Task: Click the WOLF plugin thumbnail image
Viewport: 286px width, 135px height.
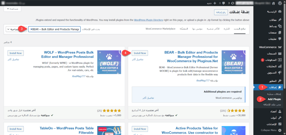Action: [x=109, y=62]
